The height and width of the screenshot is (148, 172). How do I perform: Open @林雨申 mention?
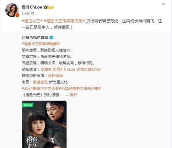[x=55, y=76]
